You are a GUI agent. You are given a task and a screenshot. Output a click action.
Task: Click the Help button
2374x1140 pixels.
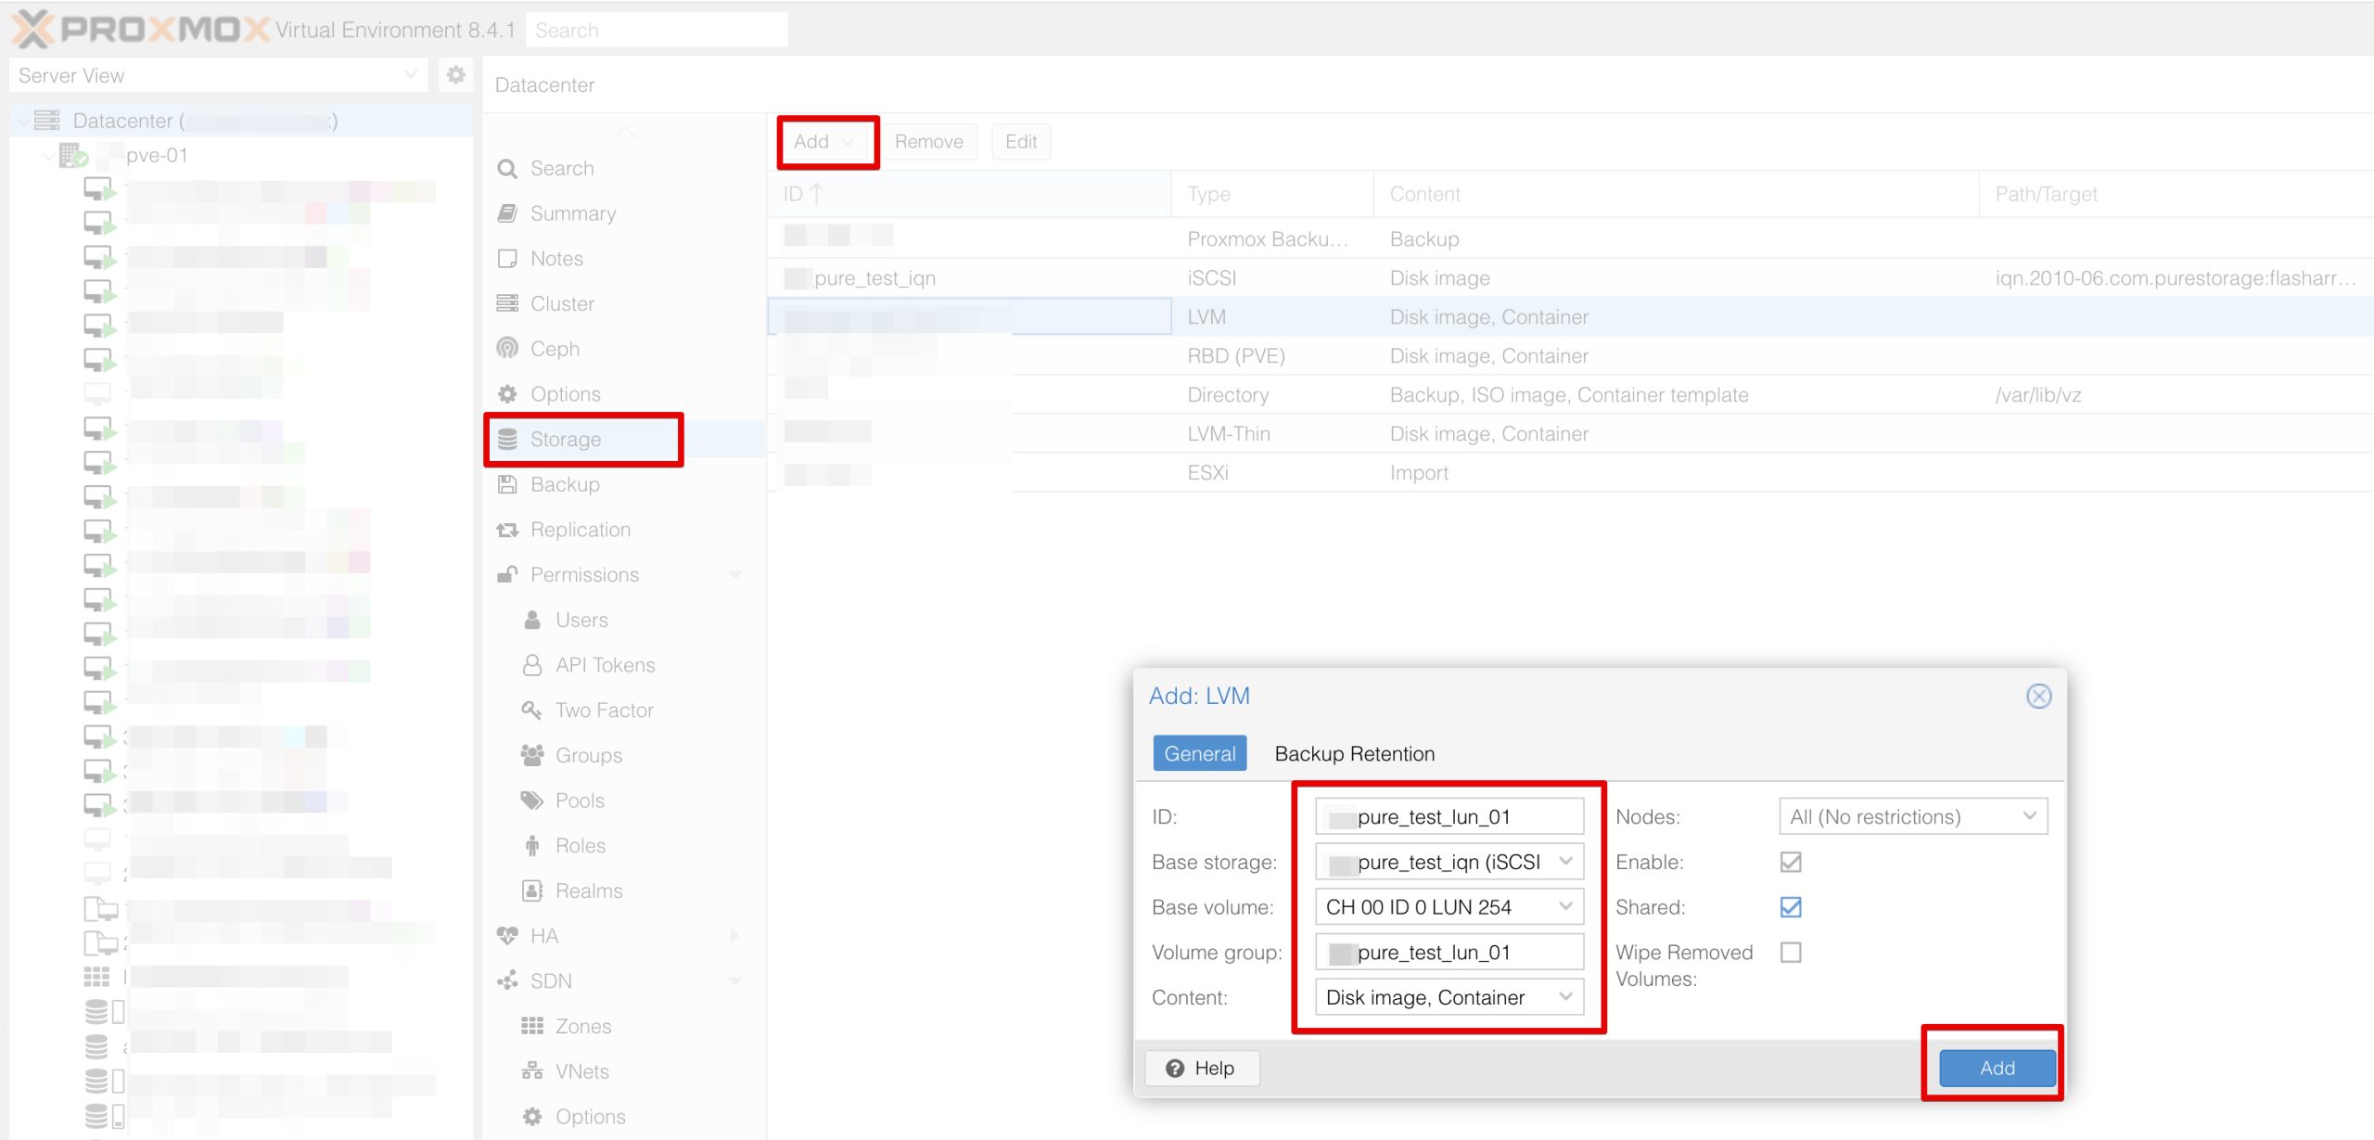coord(1202,1068)
